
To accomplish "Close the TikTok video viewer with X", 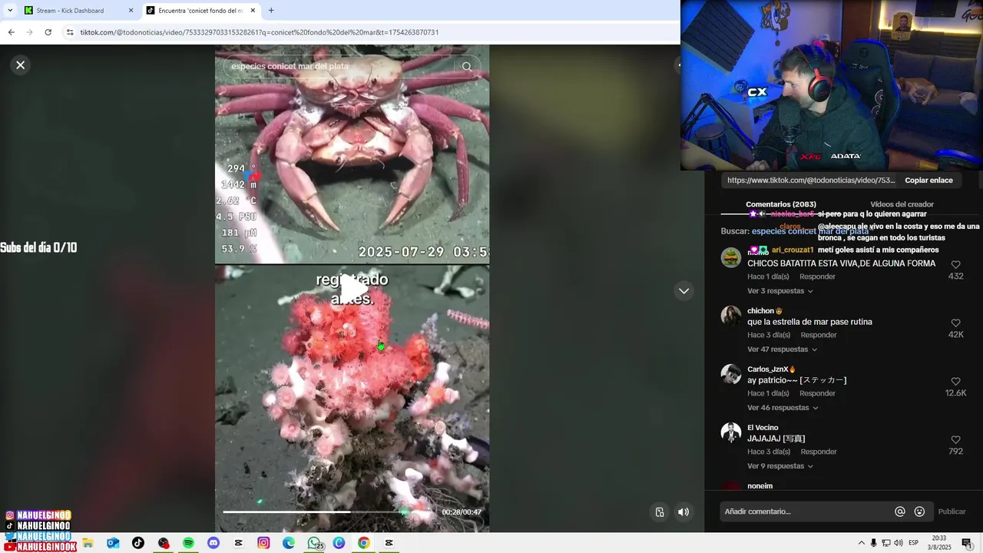I will pos(21,65).
